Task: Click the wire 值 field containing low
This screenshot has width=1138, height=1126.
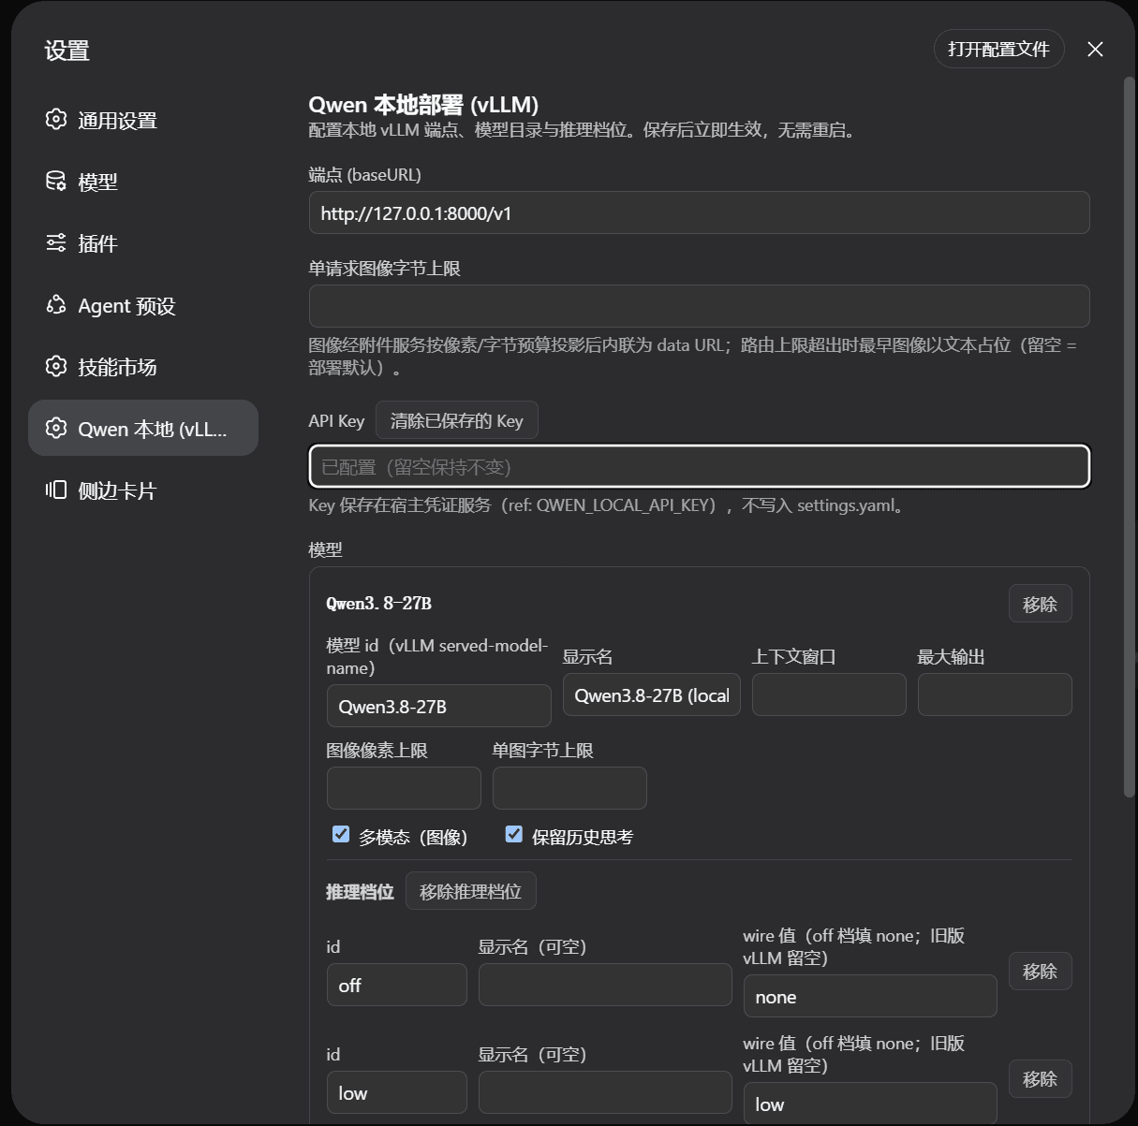Action: pos(870,1104)
